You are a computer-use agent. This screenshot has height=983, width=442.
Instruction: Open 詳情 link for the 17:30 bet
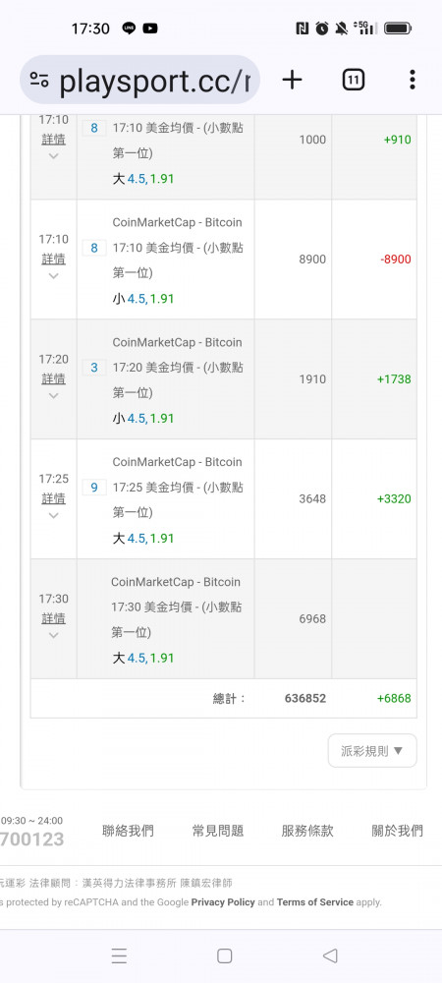tap(53, 618)
